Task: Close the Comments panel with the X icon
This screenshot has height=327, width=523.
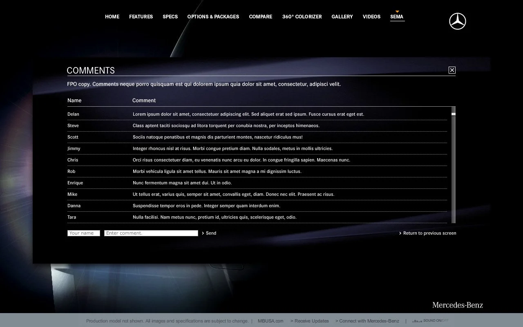Action: (x=452, y=70)
